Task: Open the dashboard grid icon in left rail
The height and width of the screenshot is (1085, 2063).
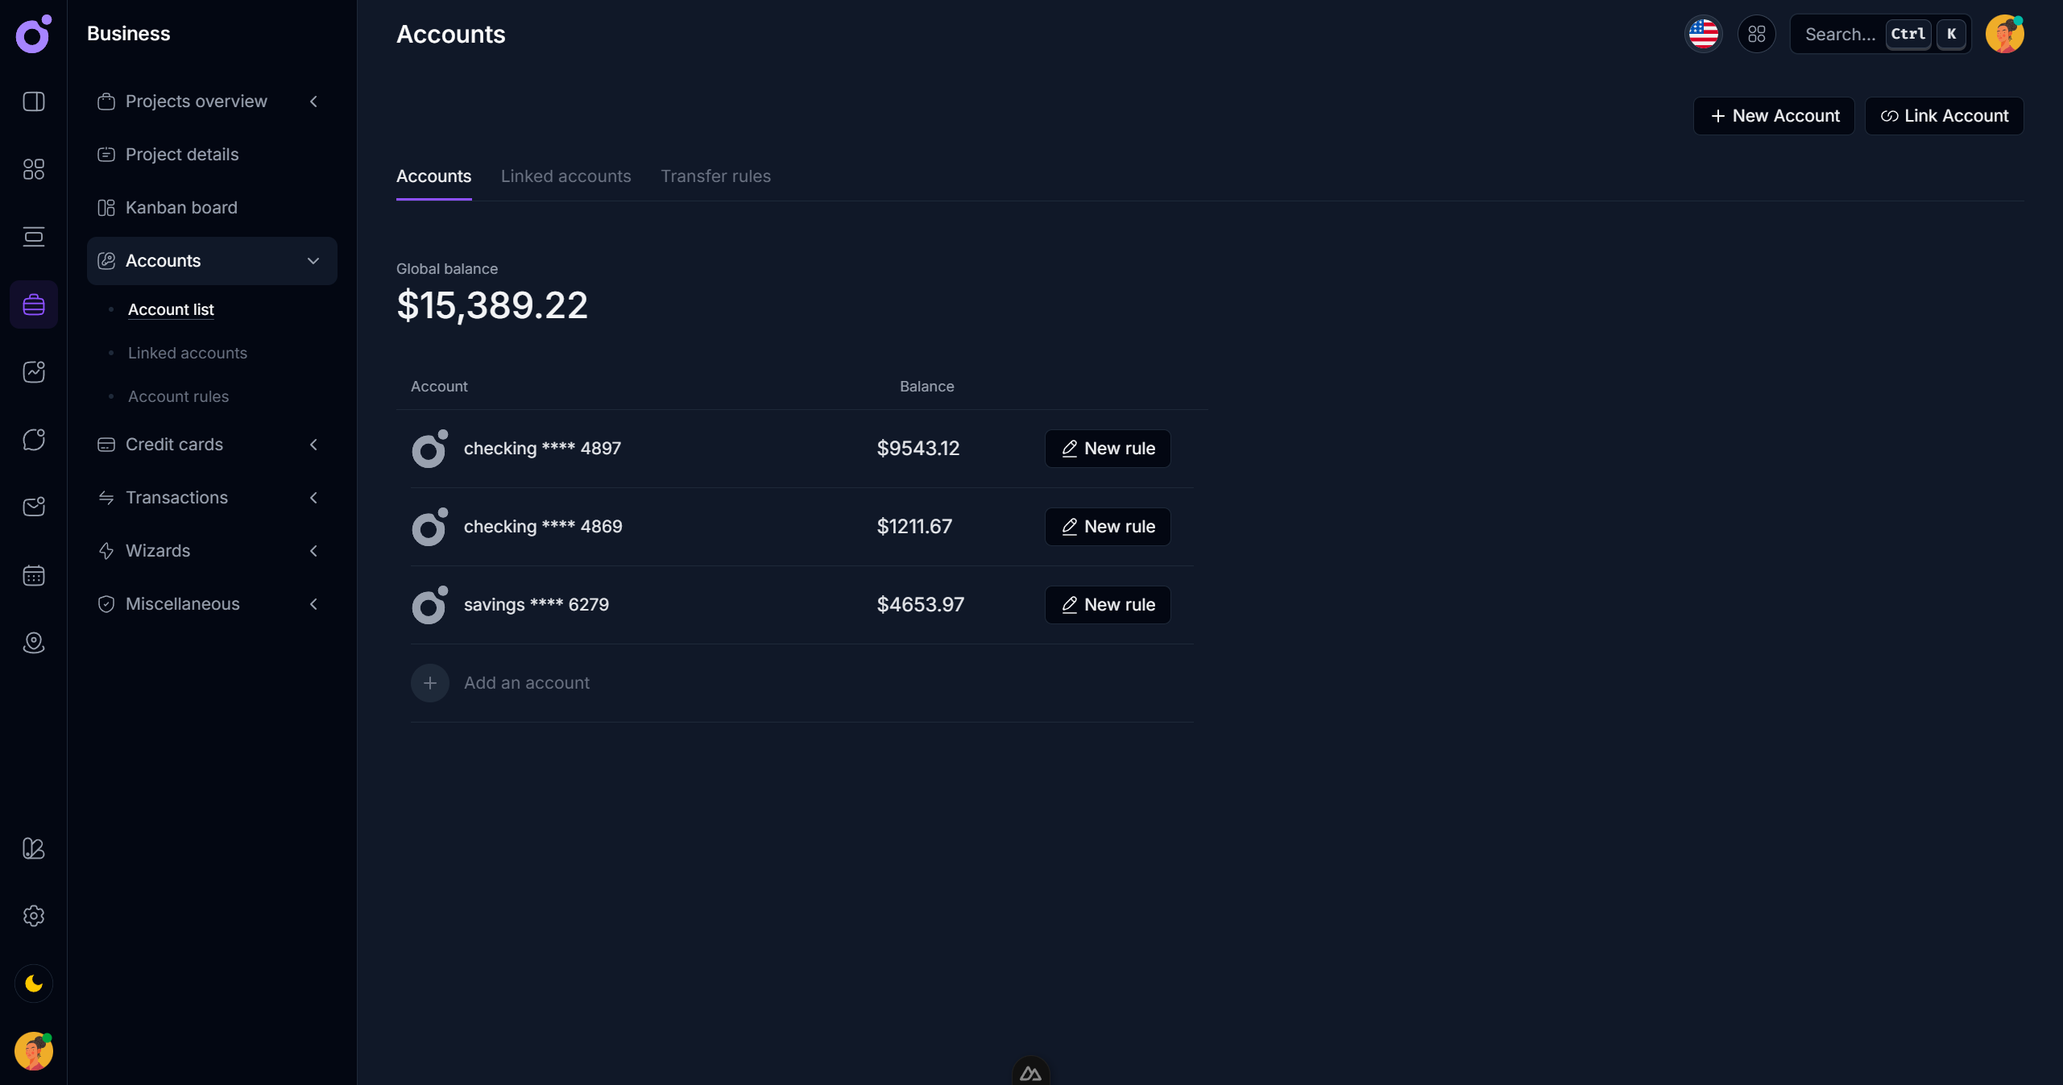Action: click(34, 169)
